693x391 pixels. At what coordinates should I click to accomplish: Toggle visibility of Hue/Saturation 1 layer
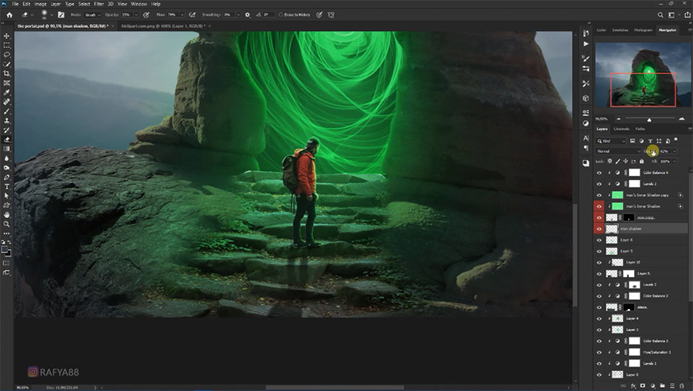coord(599,352)
